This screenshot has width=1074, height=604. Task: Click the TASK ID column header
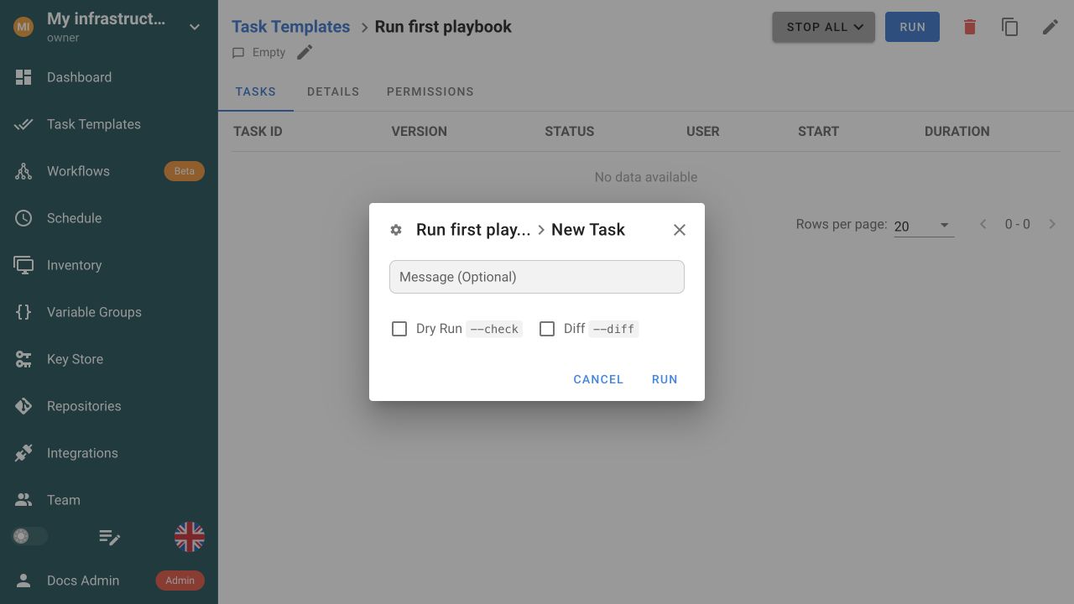258,131
